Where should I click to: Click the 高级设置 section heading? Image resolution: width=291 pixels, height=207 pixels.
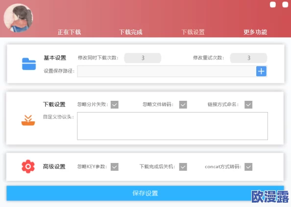[54, 166]
